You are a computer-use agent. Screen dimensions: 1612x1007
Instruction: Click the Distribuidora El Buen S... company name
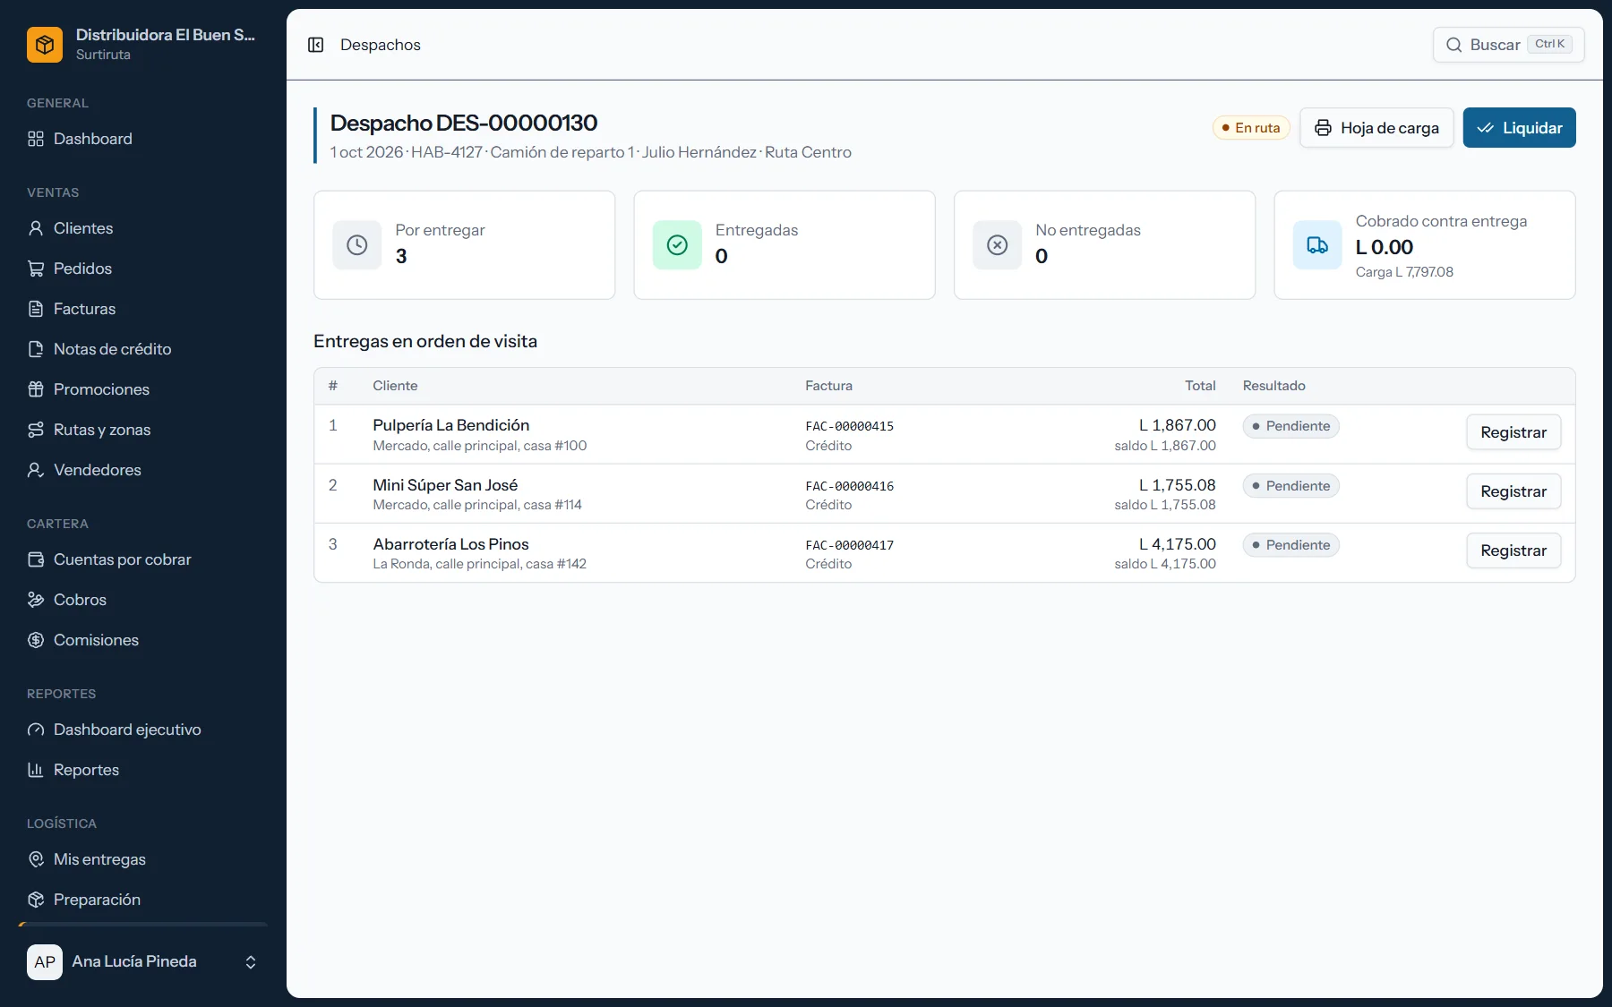pyautogui.click(x=166, y=35)
